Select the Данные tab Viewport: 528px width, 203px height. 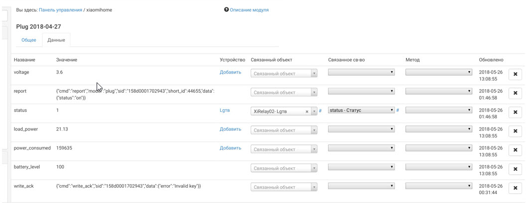click(x=56, y=40)
